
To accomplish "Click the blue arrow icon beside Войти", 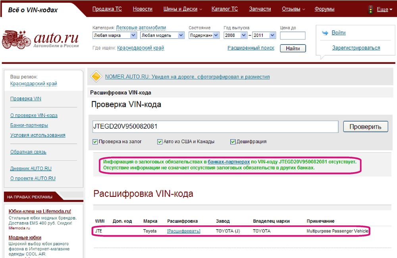I will click(325, 33).
